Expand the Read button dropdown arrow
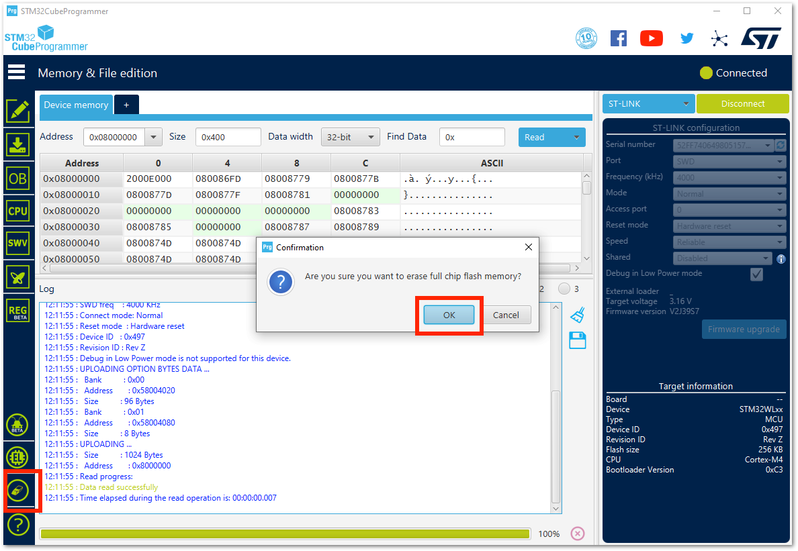 click(576, 137)
